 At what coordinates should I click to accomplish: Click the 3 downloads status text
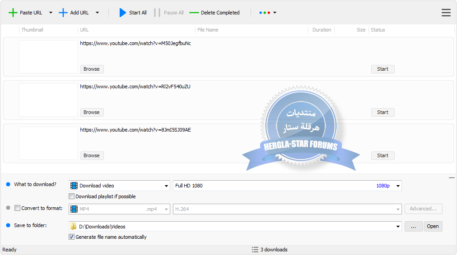(274, 250)
